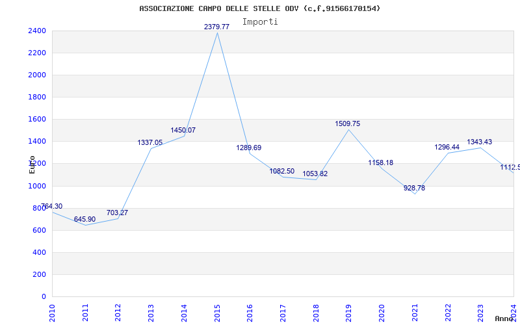Screen dimensions: 520x325
Task: Click the x-axis year 2011
Action: [x=85, y=313]
